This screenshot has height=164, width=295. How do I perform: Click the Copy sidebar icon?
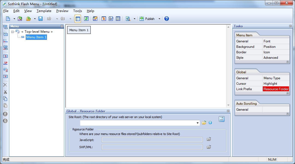(5, 99)
